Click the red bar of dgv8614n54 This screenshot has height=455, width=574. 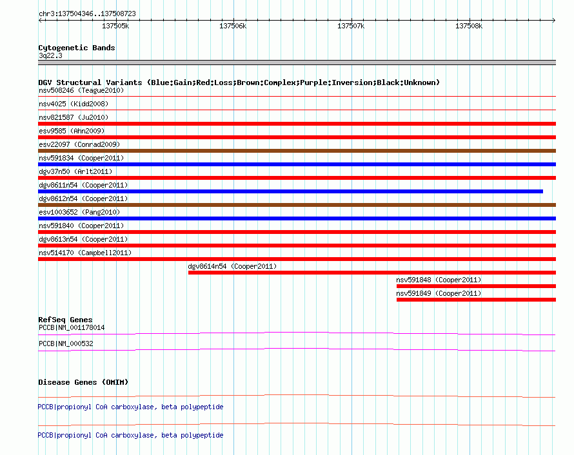pyautogui.click(x=372, y=273)
